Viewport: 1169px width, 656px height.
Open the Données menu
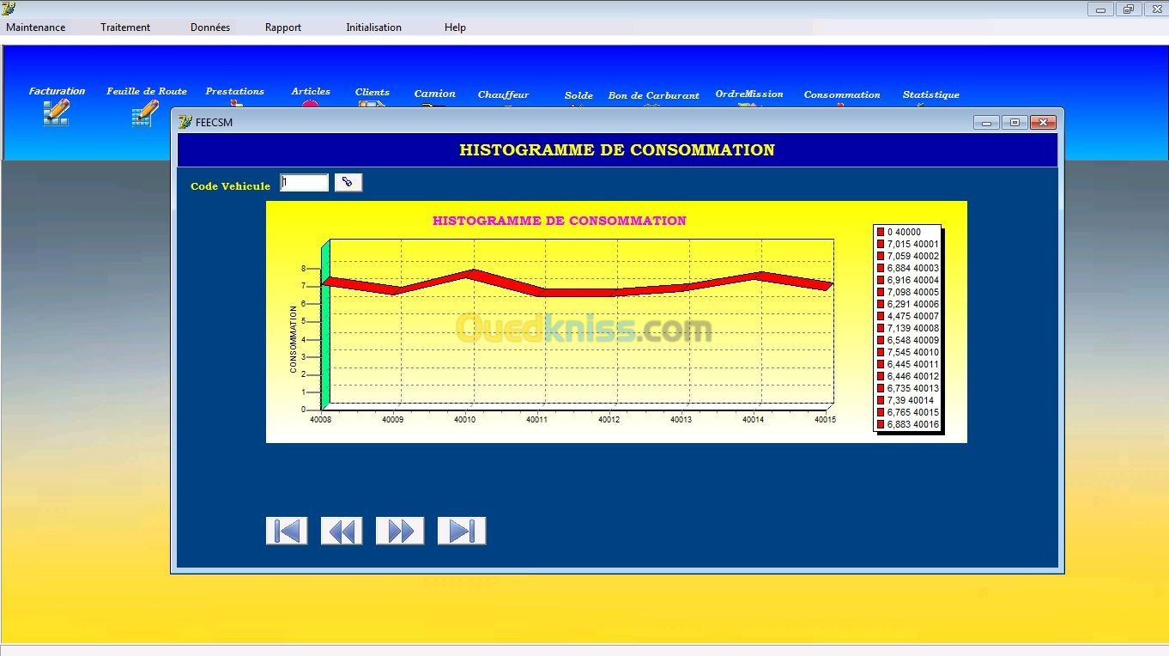point(210,27)
